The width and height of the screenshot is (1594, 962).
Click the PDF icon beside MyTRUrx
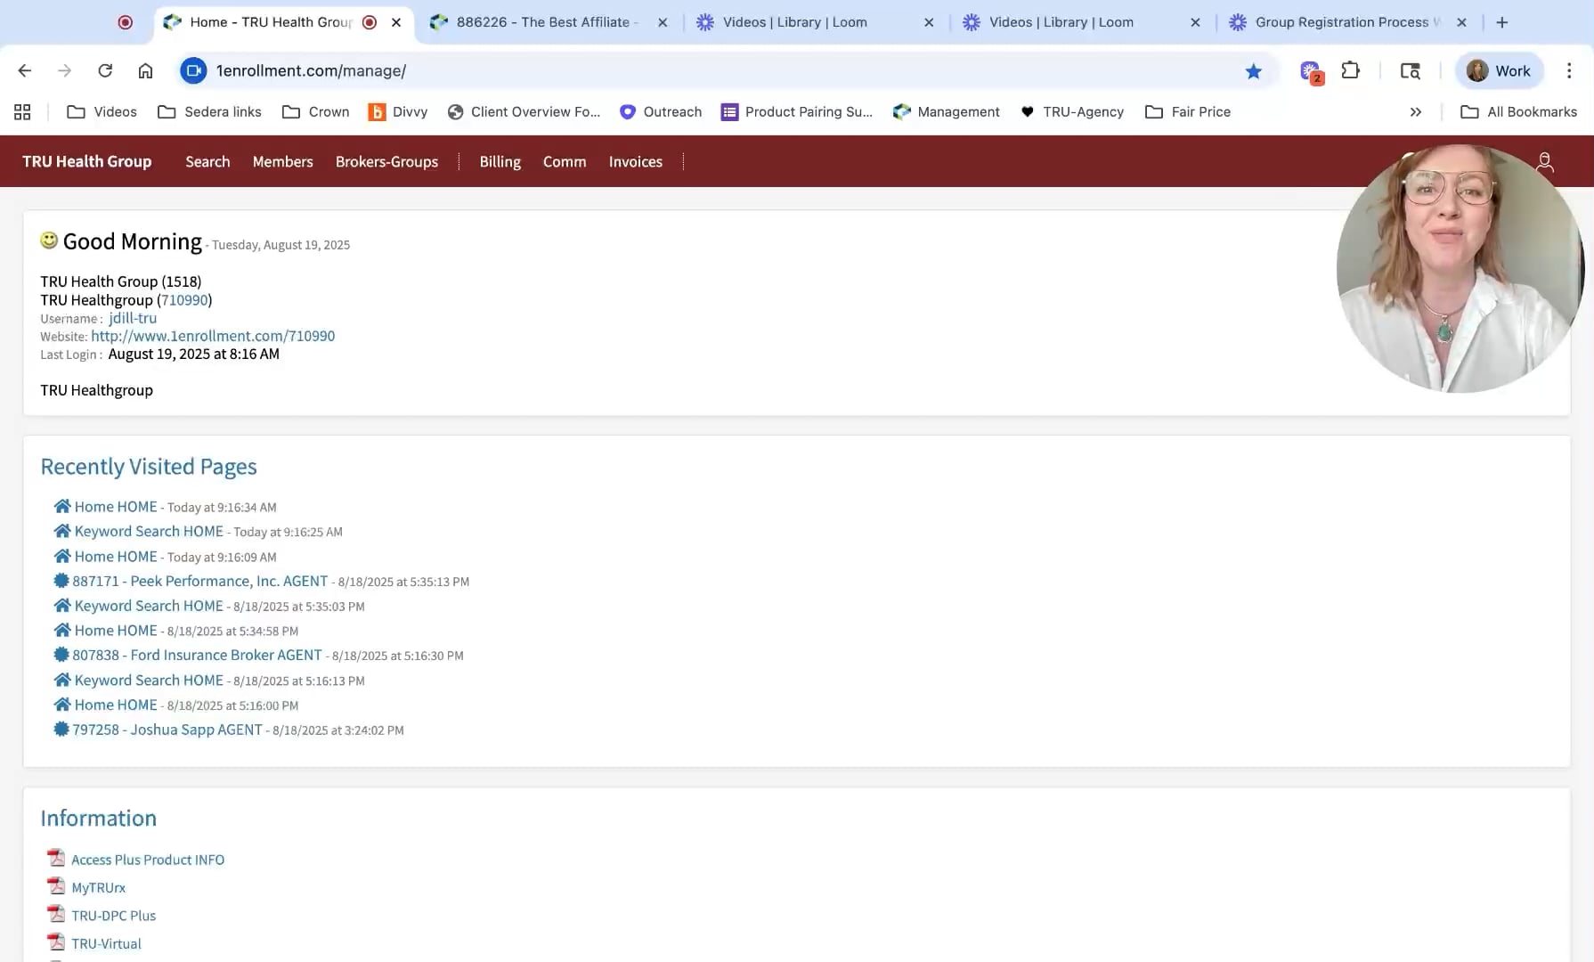tap(56, 886)
